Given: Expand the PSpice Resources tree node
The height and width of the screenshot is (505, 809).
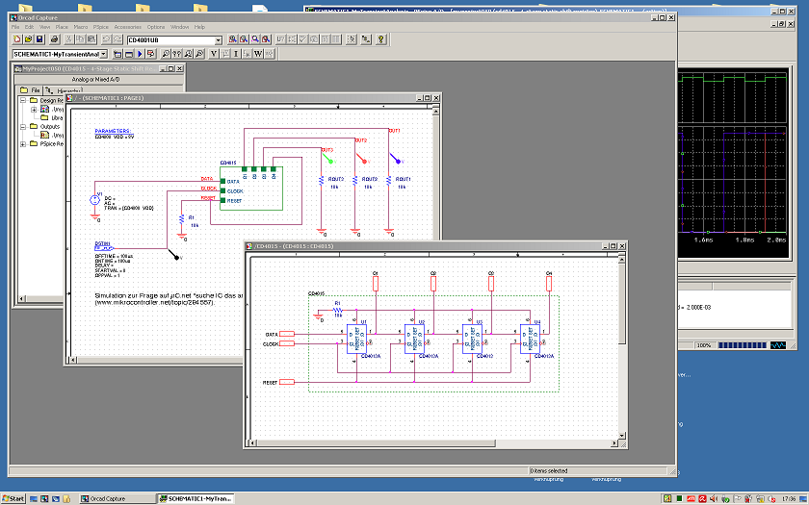Looking at the screenshot, I should click(23, 144).
